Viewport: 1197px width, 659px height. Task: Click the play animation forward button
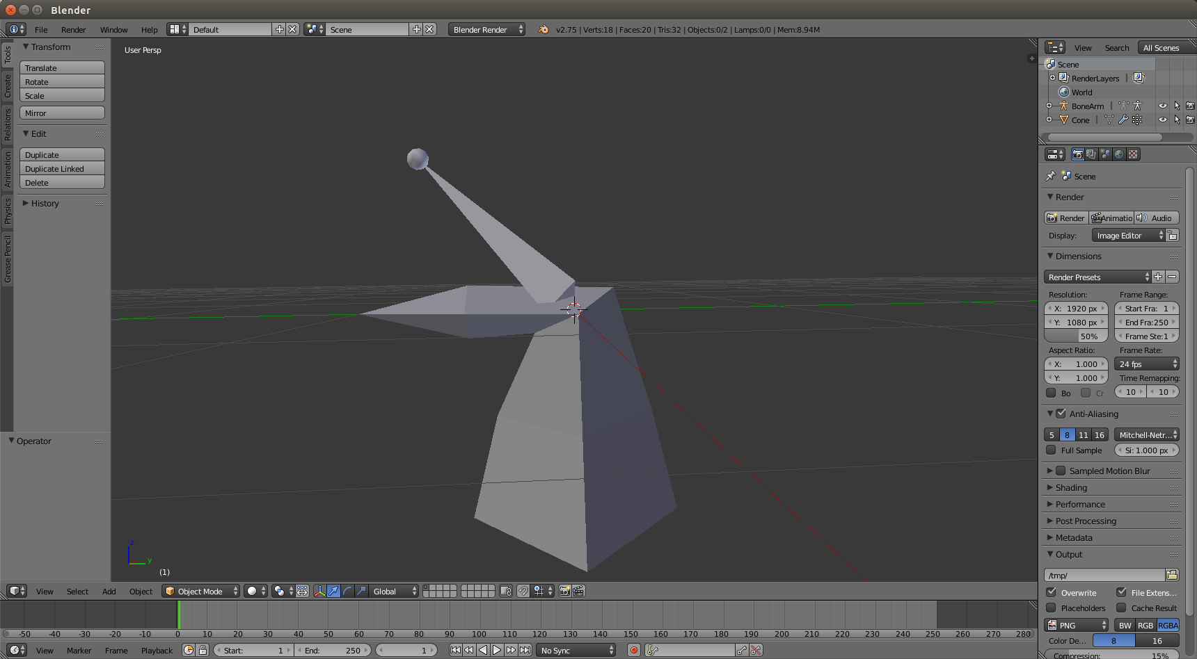coord(496,650)
